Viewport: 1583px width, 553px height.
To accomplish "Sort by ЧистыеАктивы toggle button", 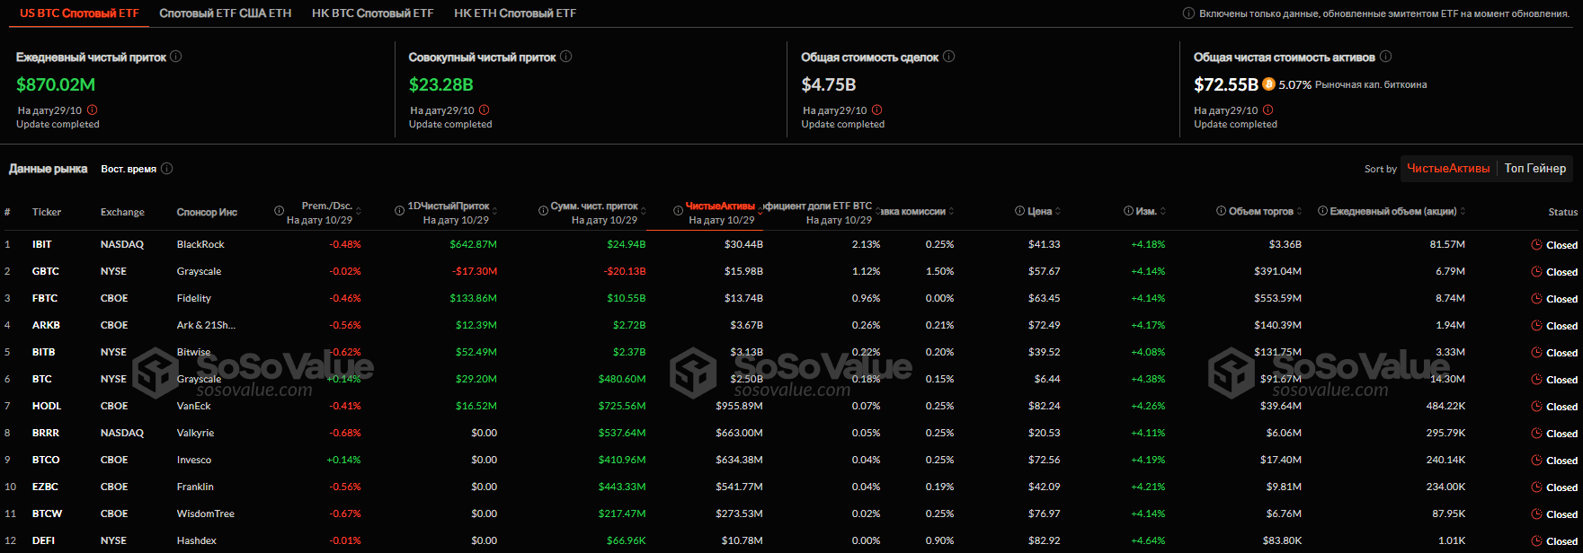I will (1448, 168).
